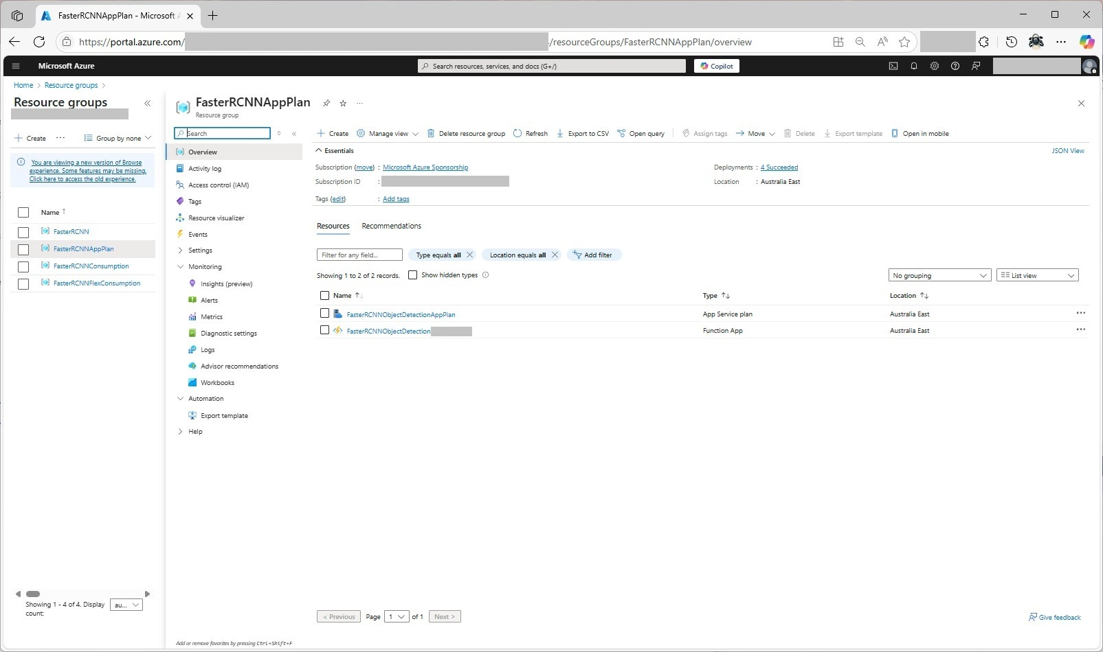Check the FasterRCNNObjectDetectionAppPlan row checkbox
The width and height of the screenshot is (1103, 652).
point(324,314)
